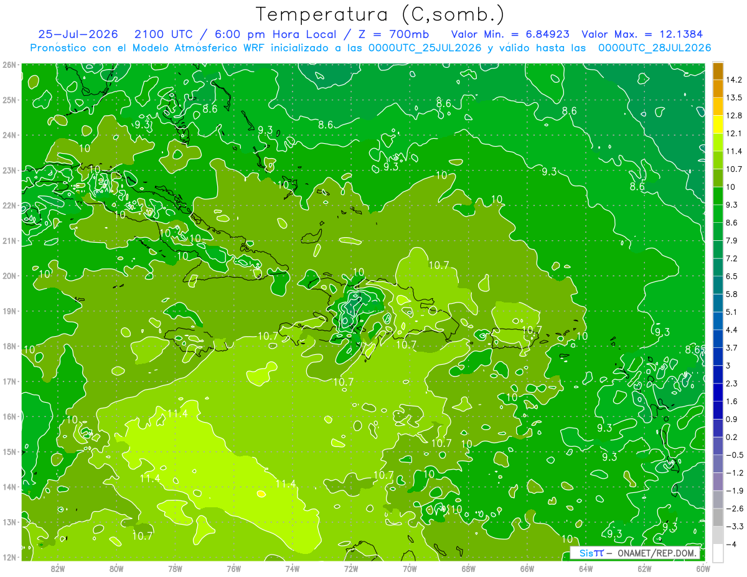Click the 24N latitude axis label

point(9,135)
